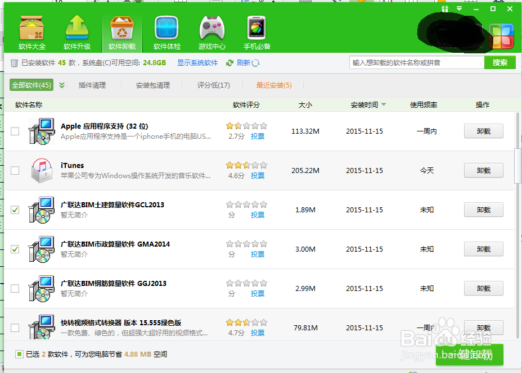
Task: Switch to the 最近安装(5) tab
Action: click(274, 85)
